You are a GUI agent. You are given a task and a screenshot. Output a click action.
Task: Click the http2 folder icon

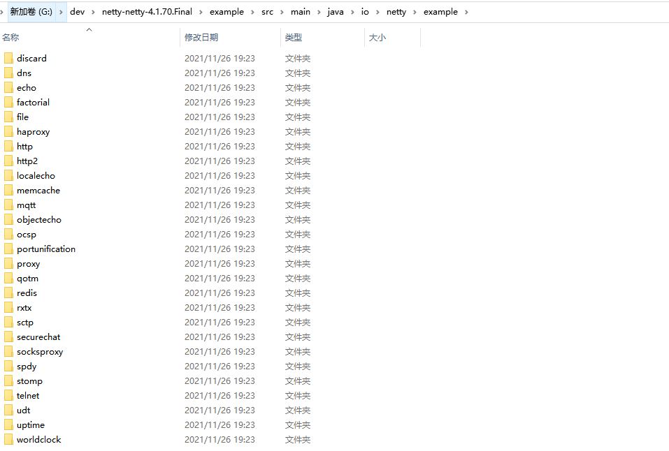(x=8, y=161)
